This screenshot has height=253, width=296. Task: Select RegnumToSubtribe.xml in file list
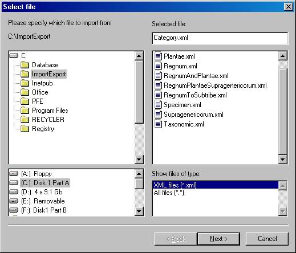pyautogui.click(x=195, y=95)
